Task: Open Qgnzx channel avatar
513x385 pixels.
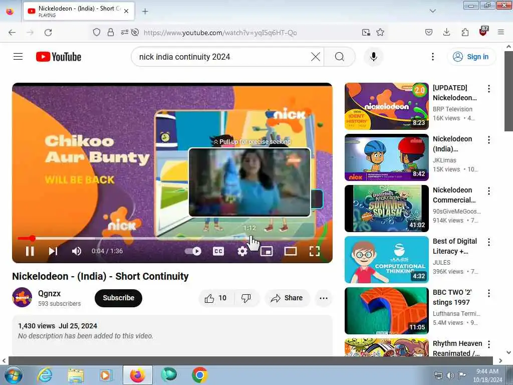Action: (22, 297)
